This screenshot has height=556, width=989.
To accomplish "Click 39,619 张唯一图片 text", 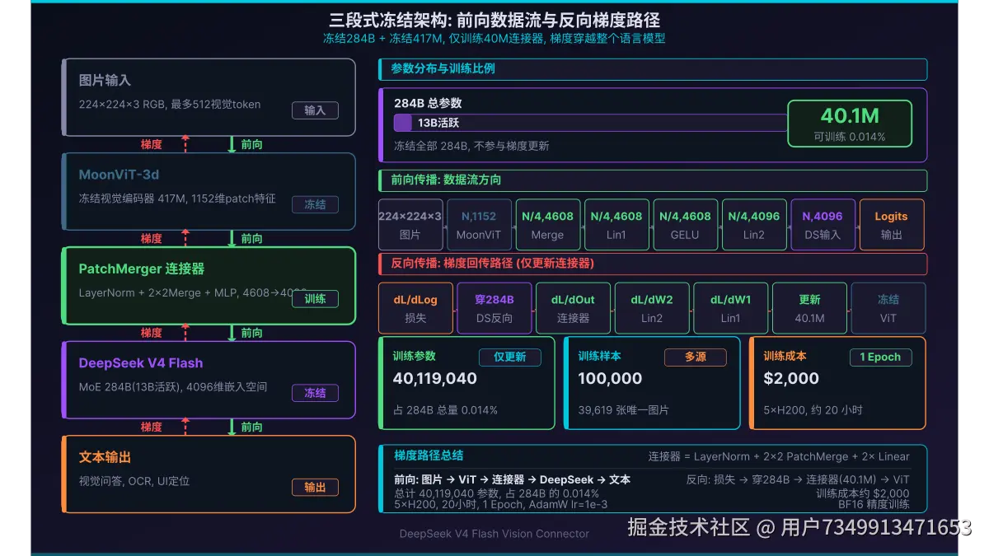I will coord(623,410).
